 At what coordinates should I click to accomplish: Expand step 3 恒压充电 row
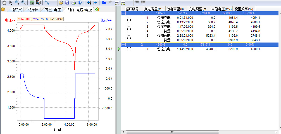point(129,27)
